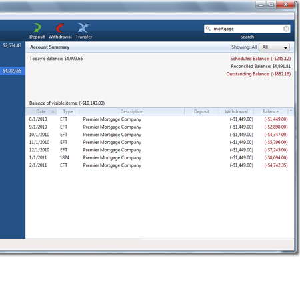This screenshot has width=300, height=300.
Task: Select the sidebar account showing $2,634.43
Action: 12,45
